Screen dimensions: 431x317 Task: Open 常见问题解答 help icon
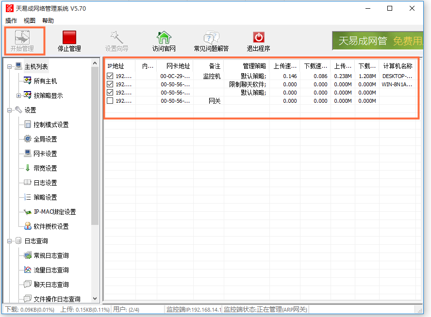211,38
